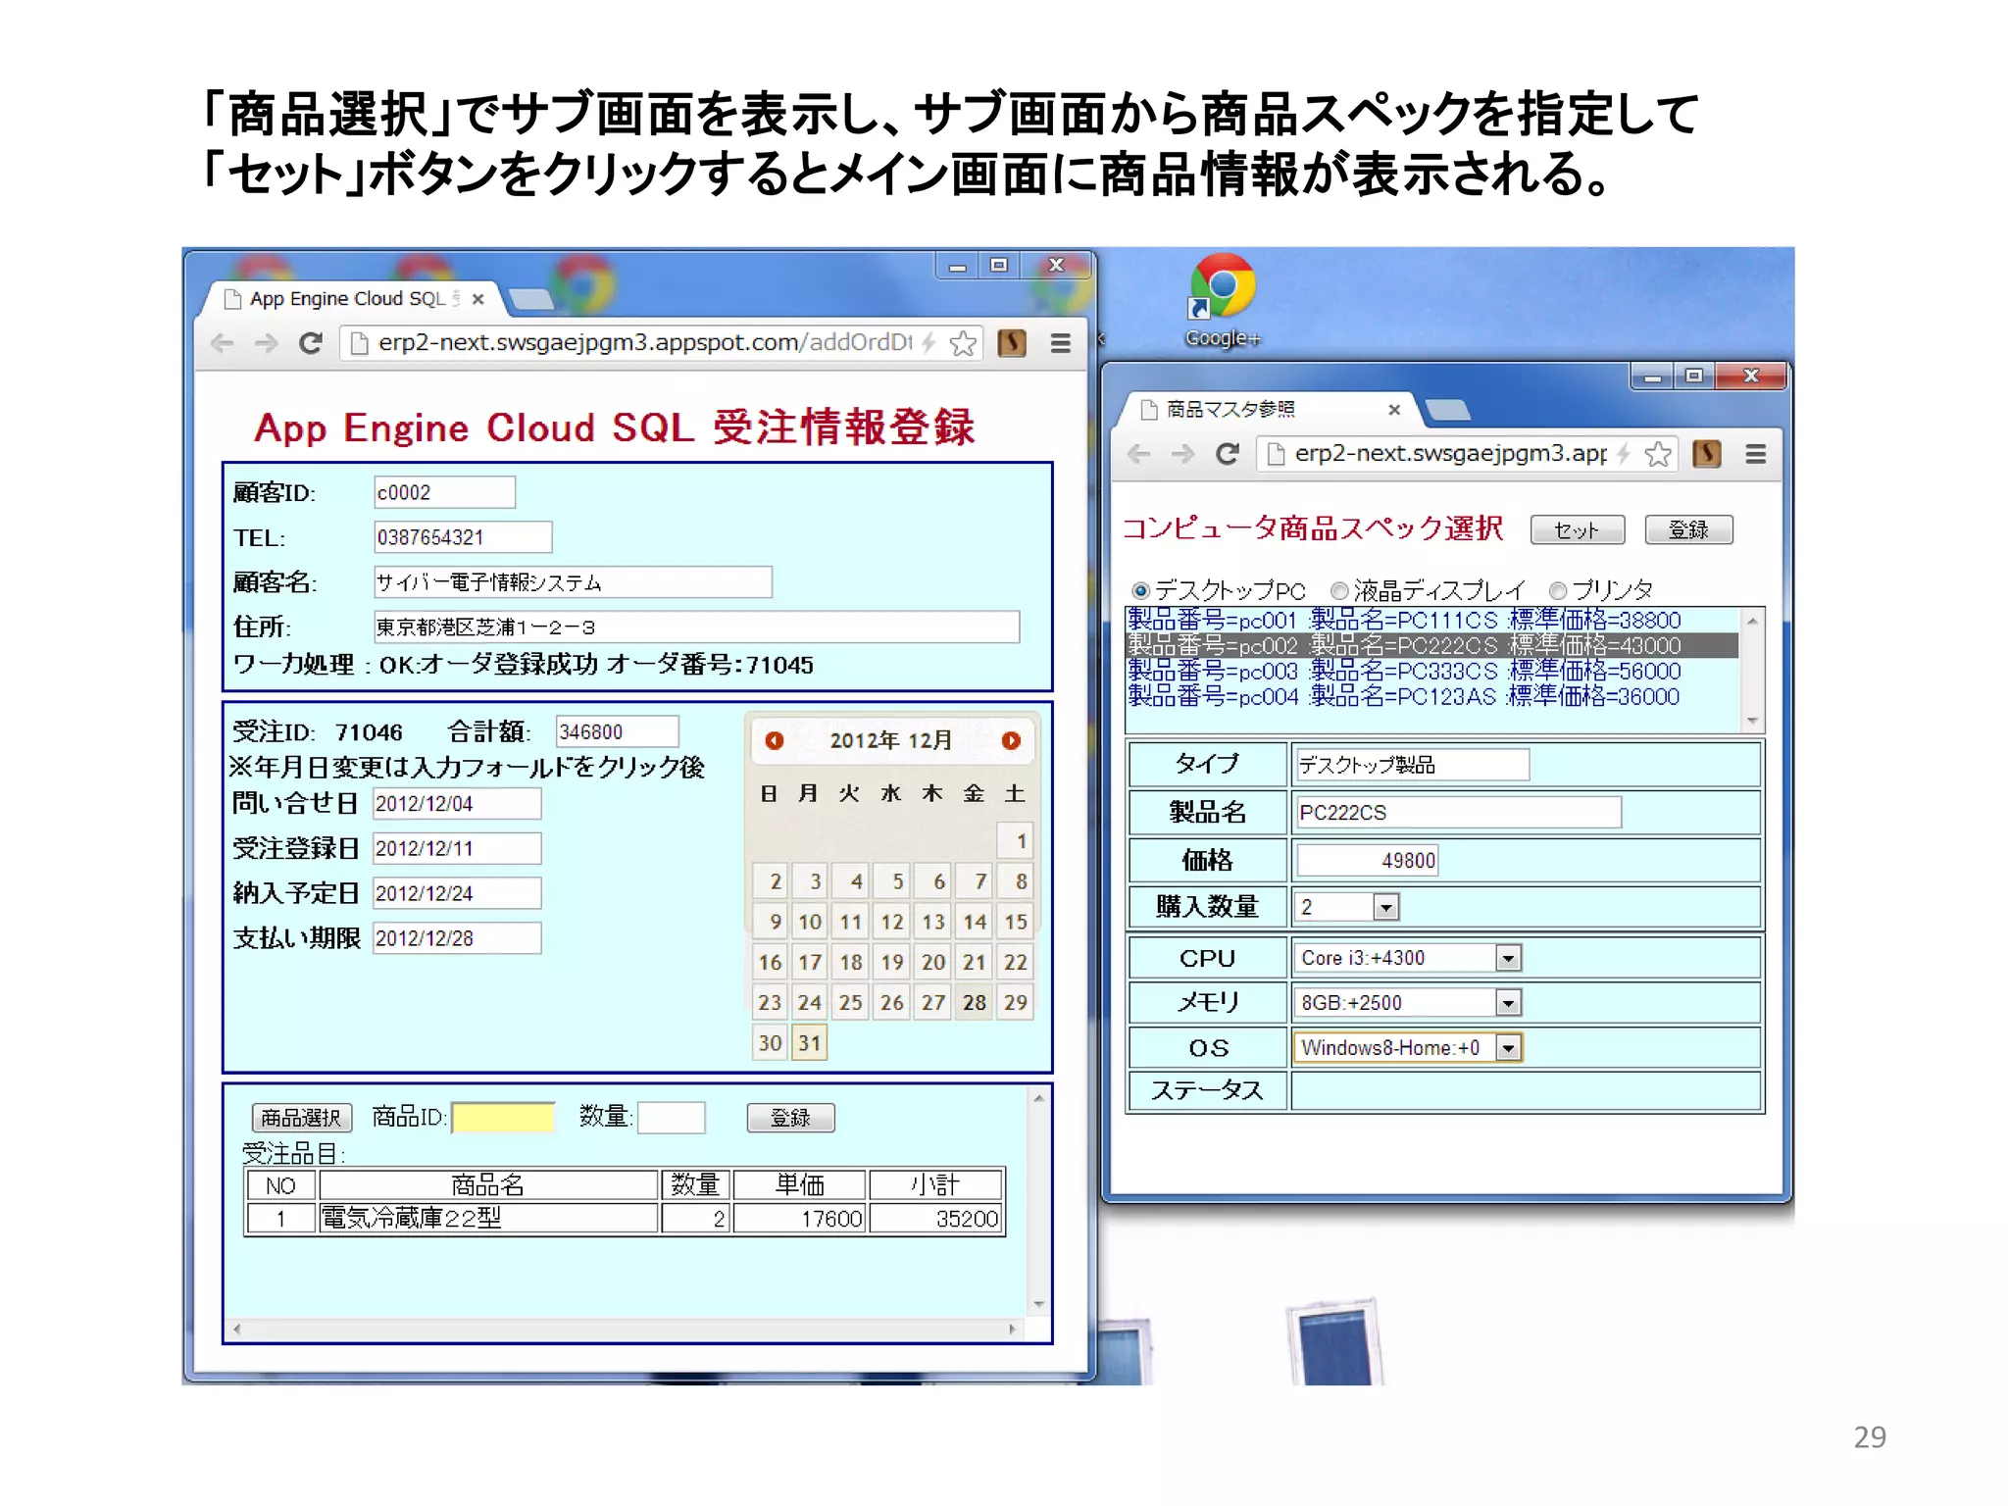Viewport: 2008px width, 1506px height.
Task: Select product row pc001 PC111CS
Action: tap(1431, 620)
